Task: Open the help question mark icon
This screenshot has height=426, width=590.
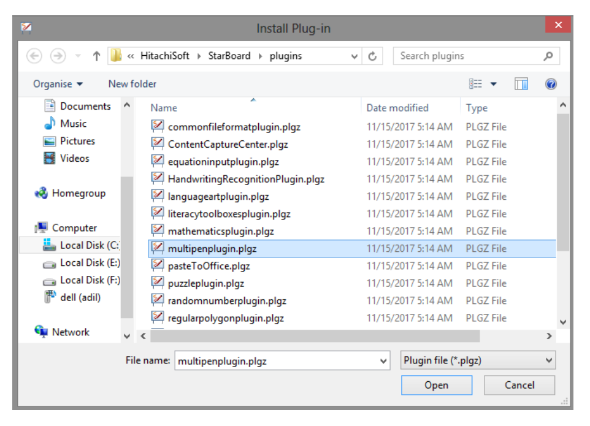Action: click(551, 84)
